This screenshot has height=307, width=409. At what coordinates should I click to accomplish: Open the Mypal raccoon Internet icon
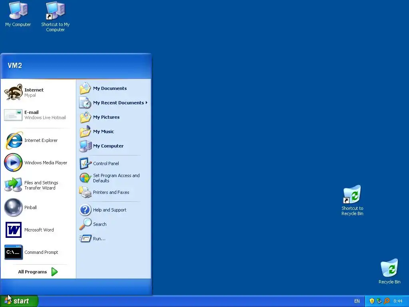13,92
